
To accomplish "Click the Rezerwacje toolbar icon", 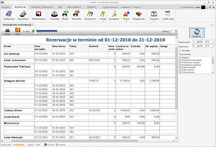I will tap(23, 15).
